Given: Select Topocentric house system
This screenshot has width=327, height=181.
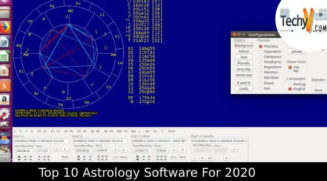Looking at the screenshot, I should [x=260, y=51].
